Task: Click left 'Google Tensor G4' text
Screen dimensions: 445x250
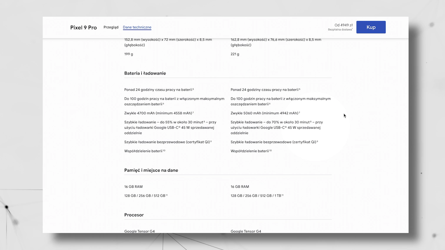Action: click(139, 231)
